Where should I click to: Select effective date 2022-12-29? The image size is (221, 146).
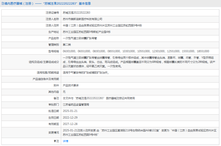pos(70,117)
